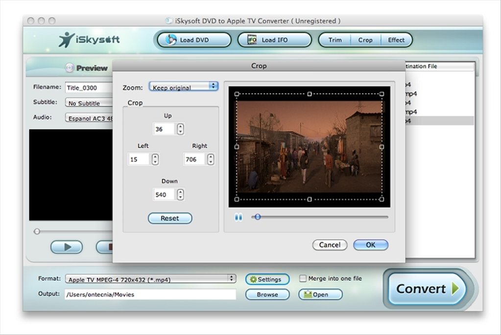Viewport: 501px width, 335px height.
Task: Click the Down value stepper arrows
Action: coord(181,195)
